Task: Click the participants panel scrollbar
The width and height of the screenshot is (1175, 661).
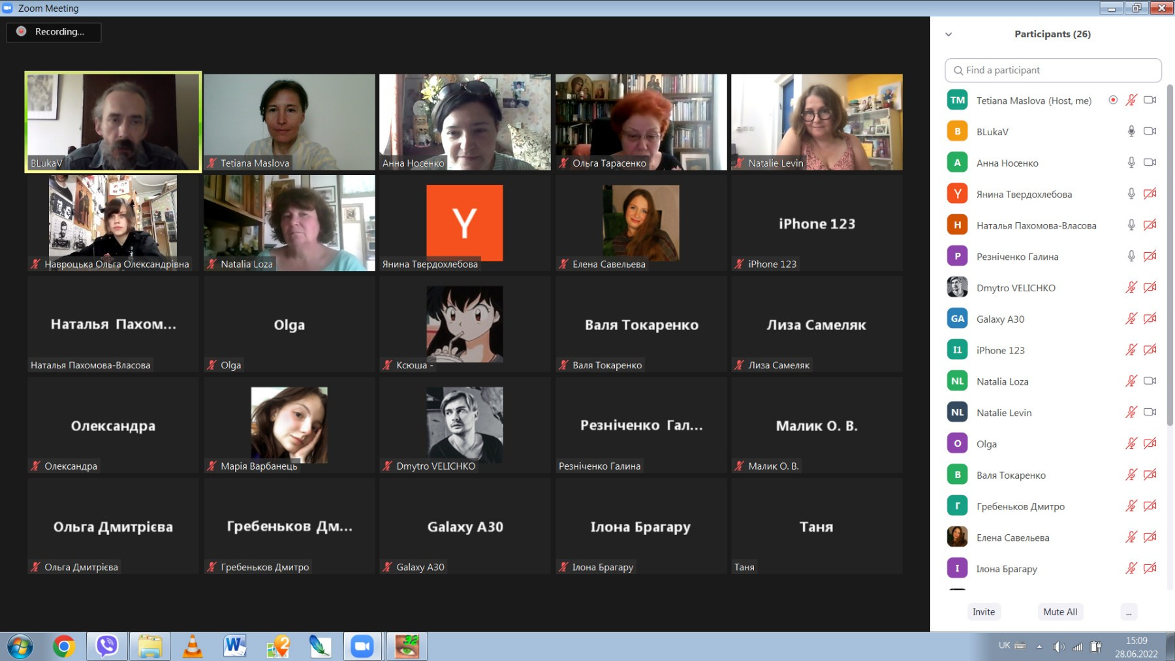Action: 1169,255
